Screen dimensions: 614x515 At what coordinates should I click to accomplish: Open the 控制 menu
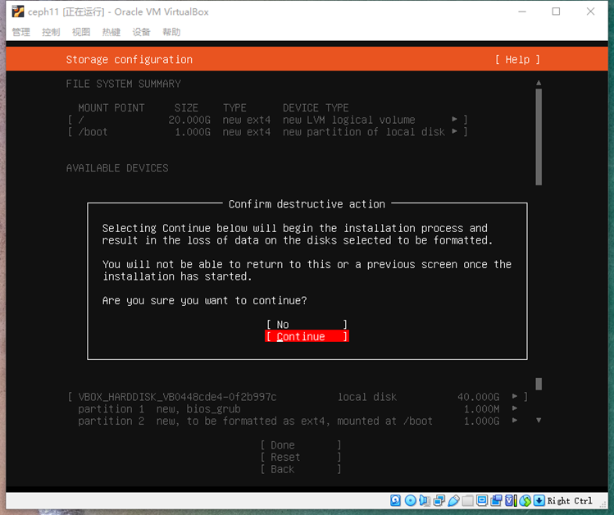51,32
